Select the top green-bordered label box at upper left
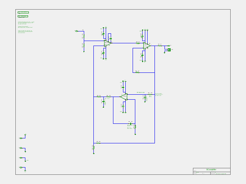The width and height of the screenshot is (246, 184). (x=23, y=12)
